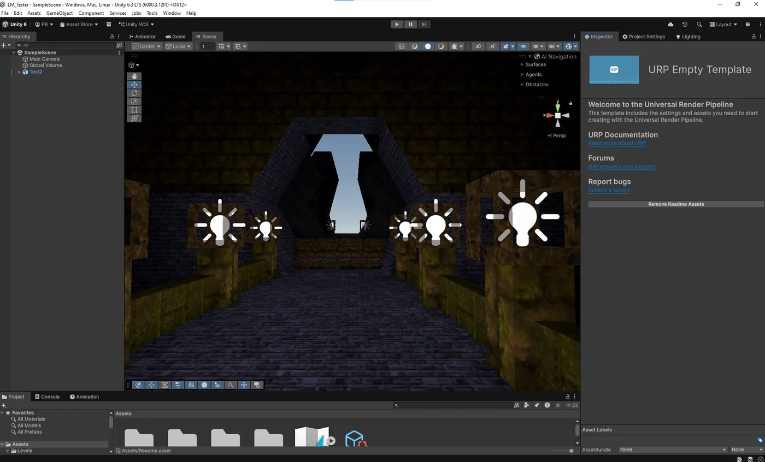765x462 pixels.
Task: Open the Hierarchy search-window icon
Action: point(119,45)
